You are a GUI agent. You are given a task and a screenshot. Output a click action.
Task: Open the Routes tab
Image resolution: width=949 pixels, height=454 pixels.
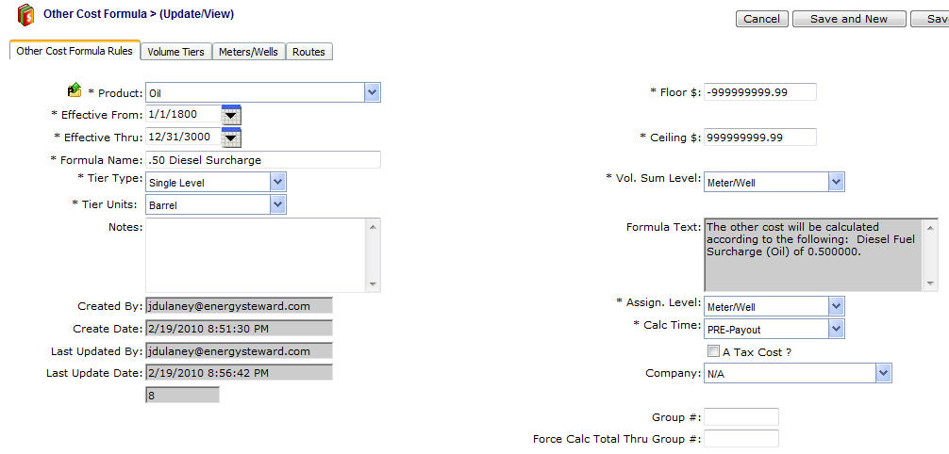tap(308, 52)
